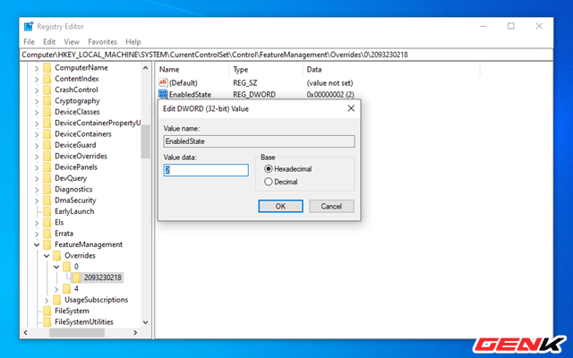Click the Value data input field

click(x=206, y=170)
